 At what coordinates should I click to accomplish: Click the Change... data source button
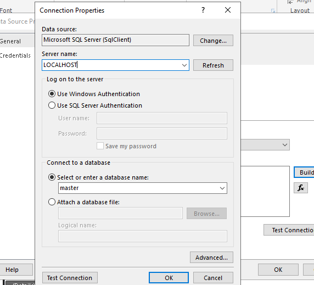click(x=213, y=41)
